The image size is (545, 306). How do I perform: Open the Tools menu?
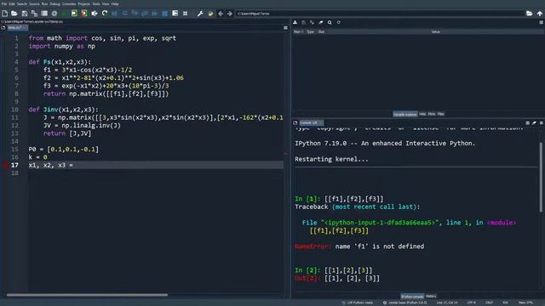[x=96, y=3]
